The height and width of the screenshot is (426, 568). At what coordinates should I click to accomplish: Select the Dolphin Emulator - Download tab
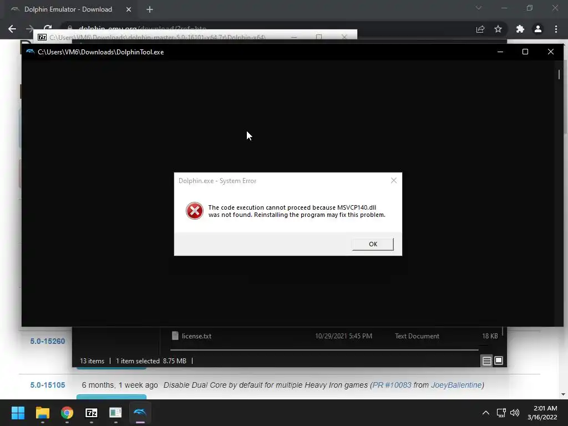click(68, 9)
